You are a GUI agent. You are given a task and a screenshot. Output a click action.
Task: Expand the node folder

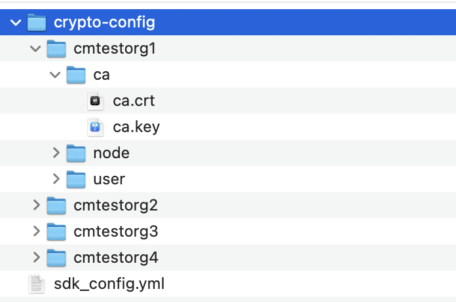pyautogui.click(x=56, y=153)
